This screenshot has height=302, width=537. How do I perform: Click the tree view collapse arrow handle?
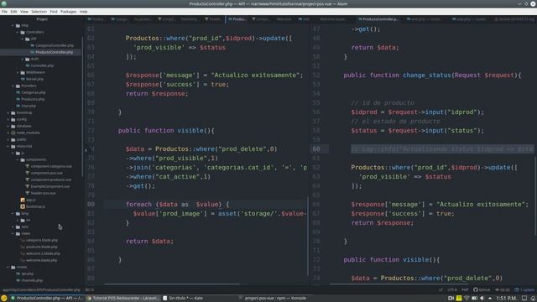tap(86, 150)
